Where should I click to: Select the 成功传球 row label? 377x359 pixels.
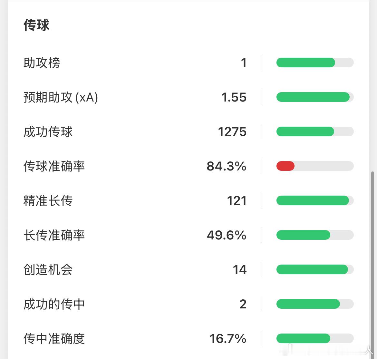[48, 132]
